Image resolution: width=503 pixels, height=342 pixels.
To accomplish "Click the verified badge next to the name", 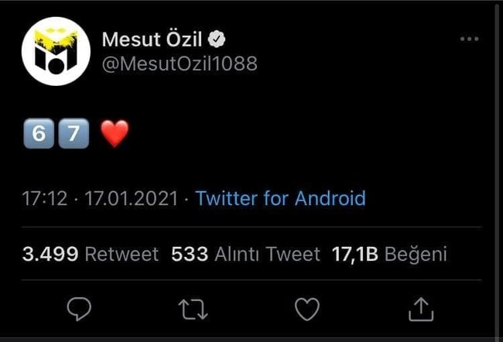I will tap(218, 39).
